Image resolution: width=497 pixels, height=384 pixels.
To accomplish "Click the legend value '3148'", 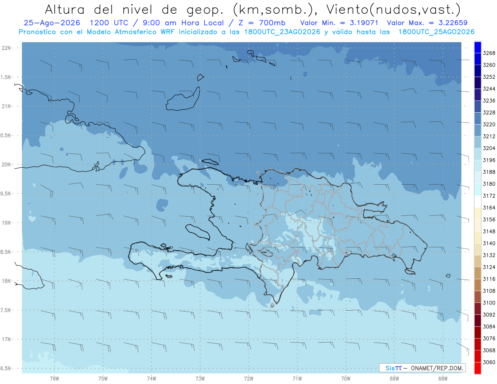I will coord(489,232).
